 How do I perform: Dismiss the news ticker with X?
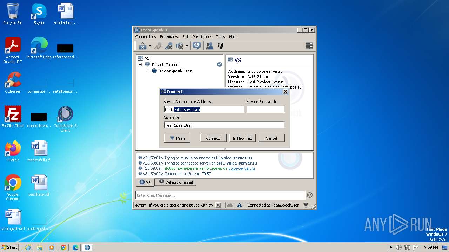(x=218, y=205)
